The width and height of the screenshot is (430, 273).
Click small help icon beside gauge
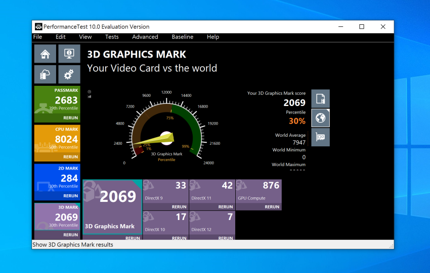point(90,92)
